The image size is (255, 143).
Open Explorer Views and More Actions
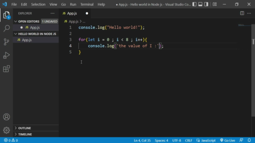[52, 13]
